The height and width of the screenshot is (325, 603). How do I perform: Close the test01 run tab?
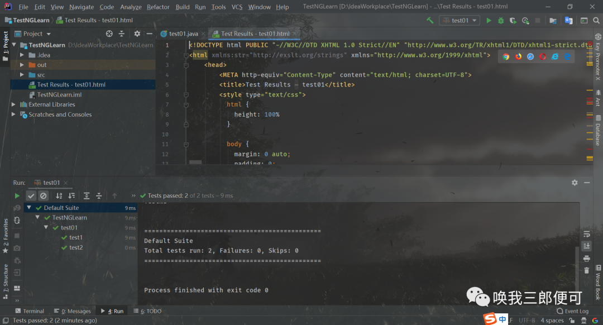point(66,183)
